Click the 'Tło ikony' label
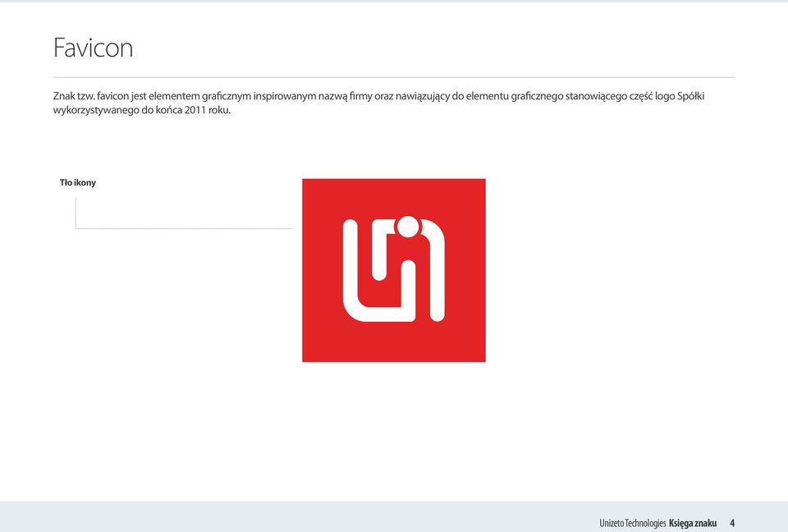The image size is (788, 532). [x=78, y=182]
